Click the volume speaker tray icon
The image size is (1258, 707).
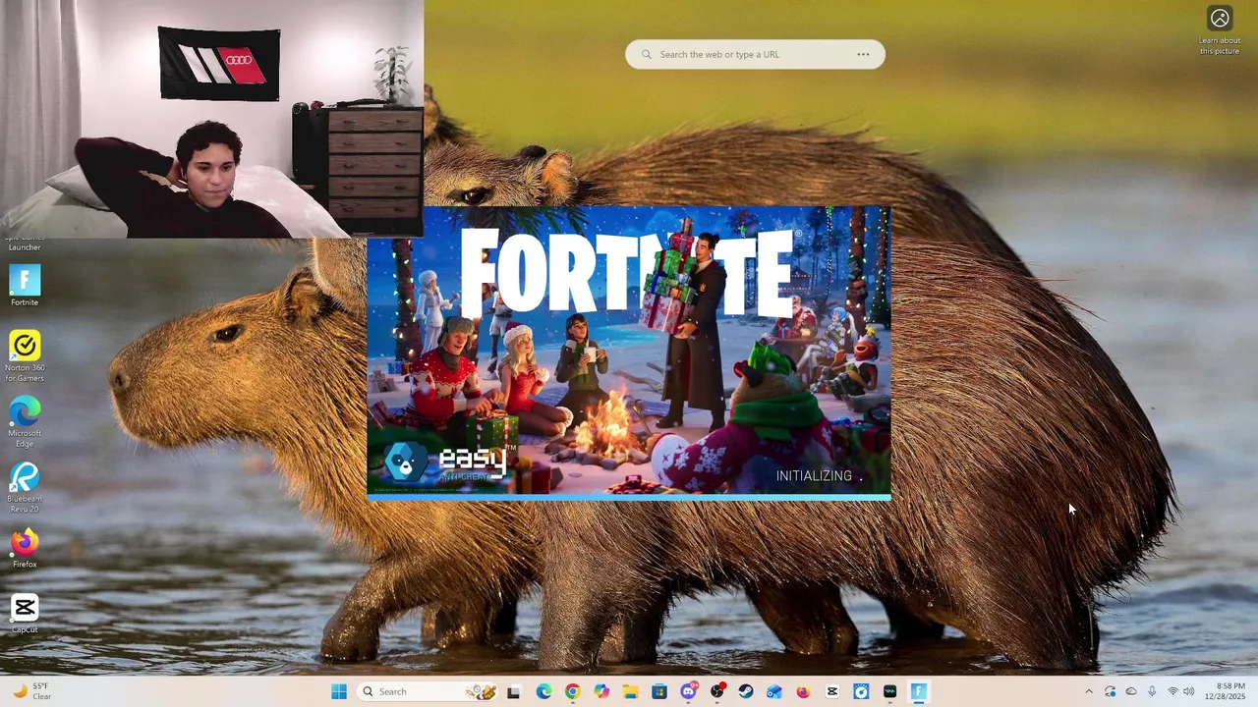pos(1188,691)
